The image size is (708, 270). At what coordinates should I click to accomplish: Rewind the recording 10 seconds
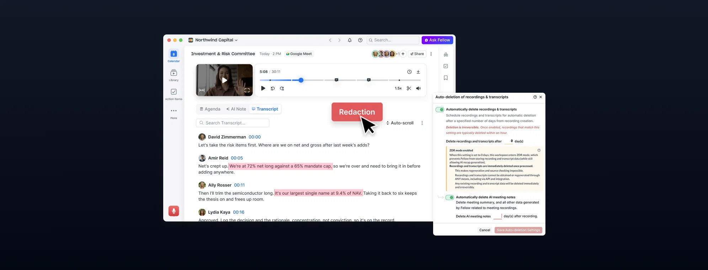[x=273, y=88]
